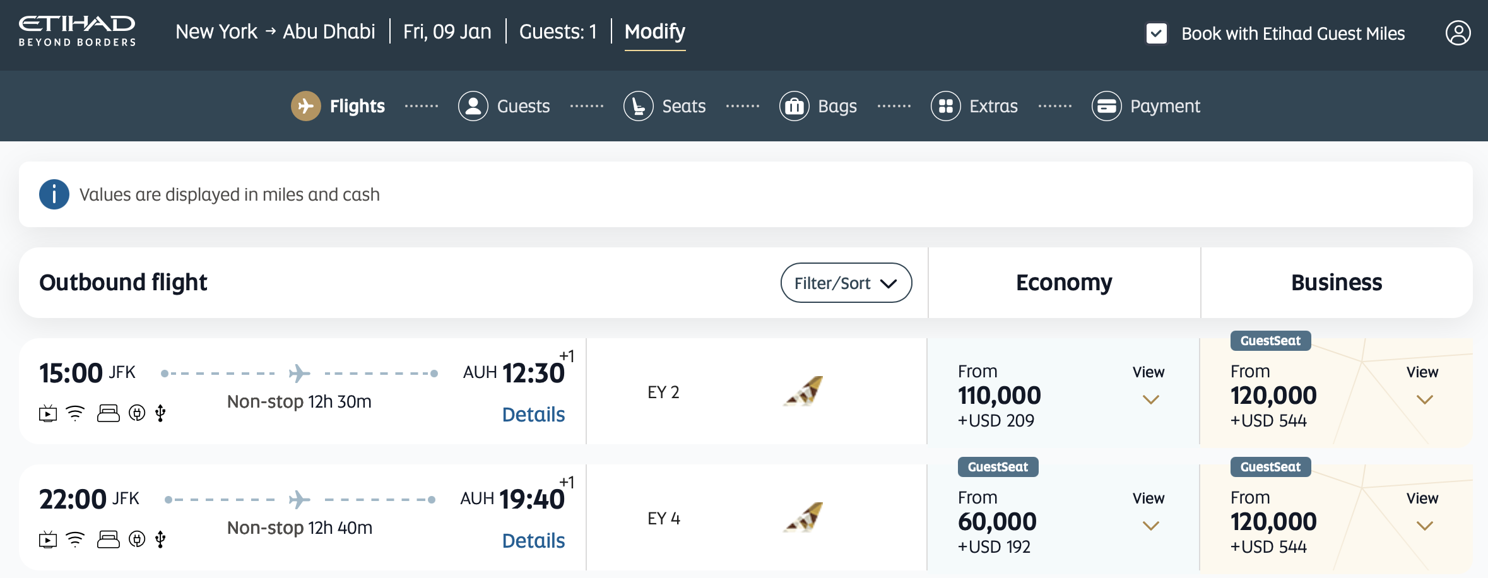Click Modify to change search

point(654,32)
